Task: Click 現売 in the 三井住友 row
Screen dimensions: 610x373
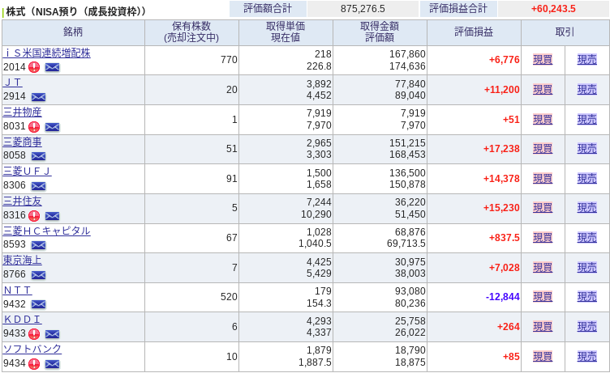Action: (x=587, y=208)
